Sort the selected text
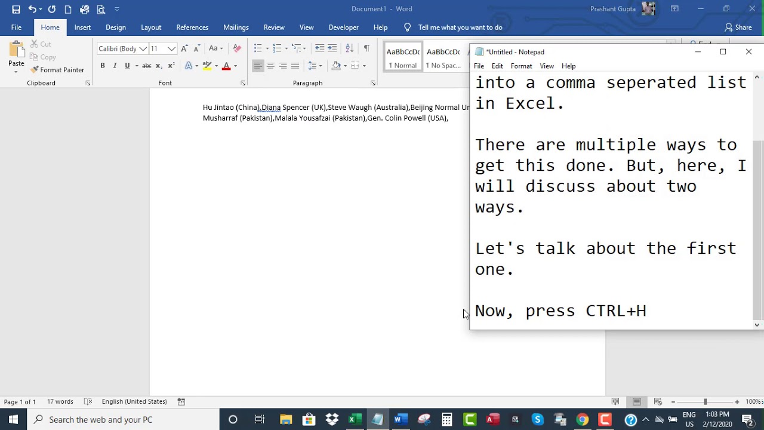764x430 pixels. (350, 48)
